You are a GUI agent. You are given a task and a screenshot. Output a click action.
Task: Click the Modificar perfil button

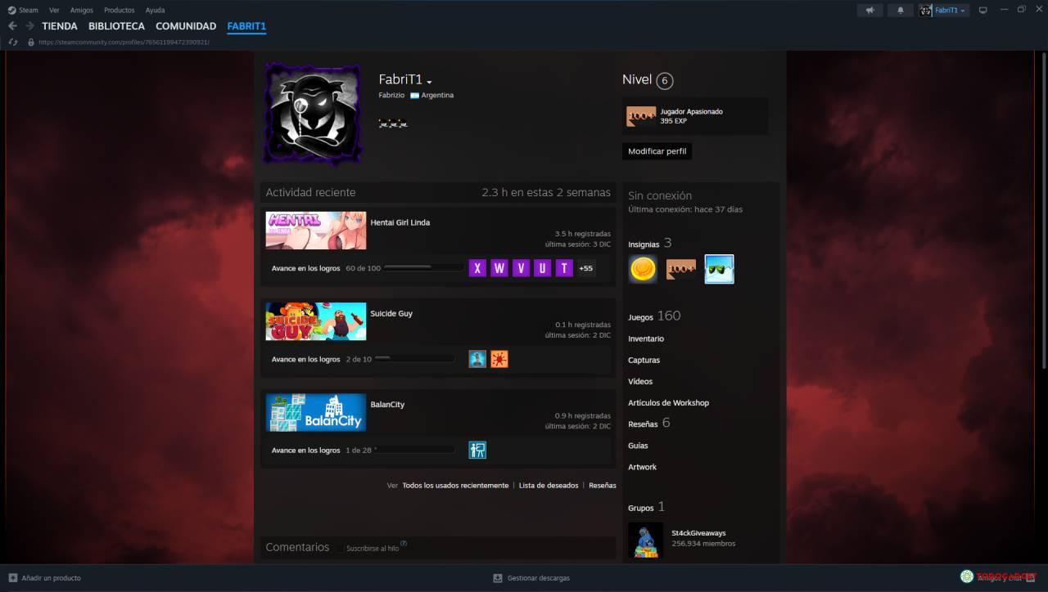657,151
